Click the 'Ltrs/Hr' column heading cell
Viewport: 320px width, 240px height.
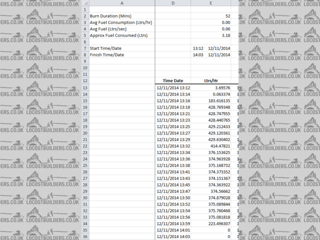pos(211,80)
